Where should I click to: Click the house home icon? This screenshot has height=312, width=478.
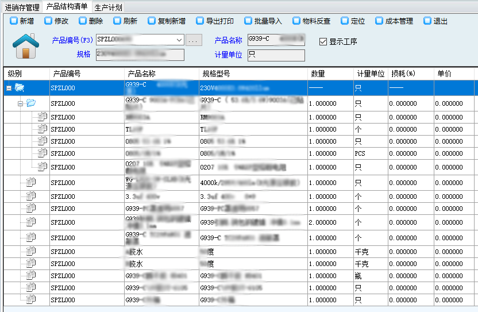pyautogui.click(x=25, y=46)
